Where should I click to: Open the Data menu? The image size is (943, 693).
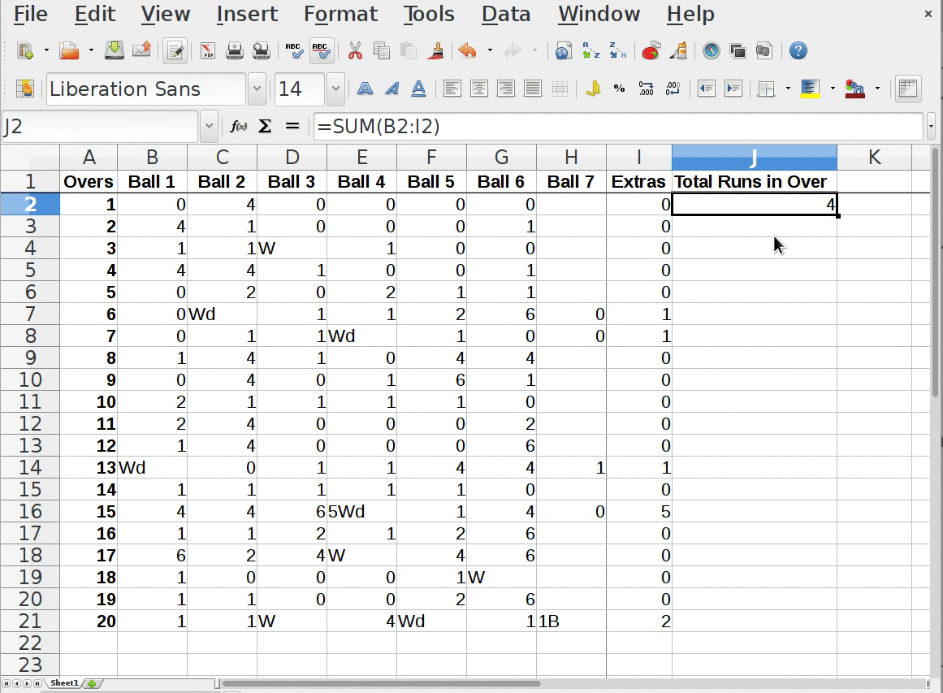tap(505, 14)
